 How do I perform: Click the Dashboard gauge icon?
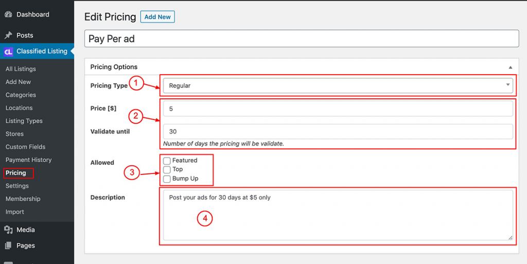(x=8, y=14)
